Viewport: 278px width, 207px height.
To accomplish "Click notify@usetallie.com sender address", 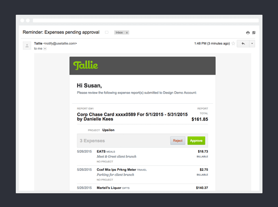I will (x=60, y=44).
